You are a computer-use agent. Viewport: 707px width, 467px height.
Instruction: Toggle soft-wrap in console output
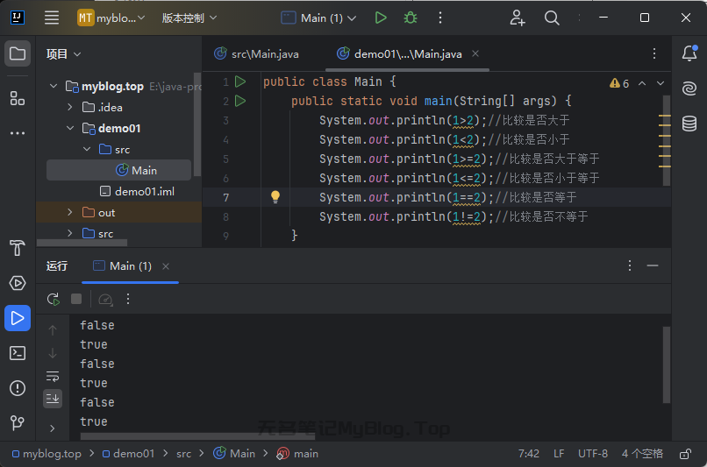(53, 376)
